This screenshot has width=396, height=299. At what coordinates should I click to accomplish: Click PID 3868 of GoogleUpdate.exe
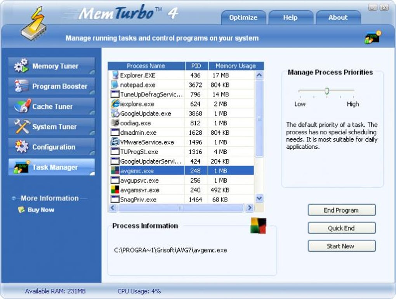click(195, 113)
